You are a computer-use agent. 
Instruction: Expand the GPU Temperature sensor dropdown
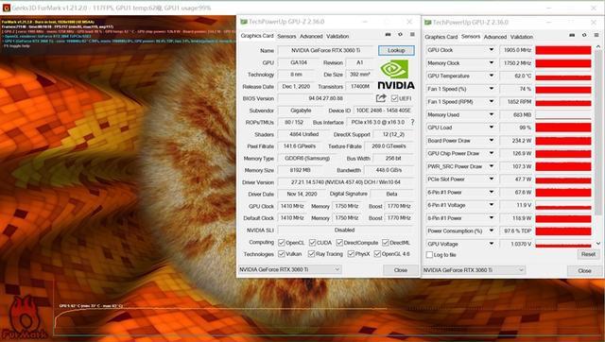492,76
